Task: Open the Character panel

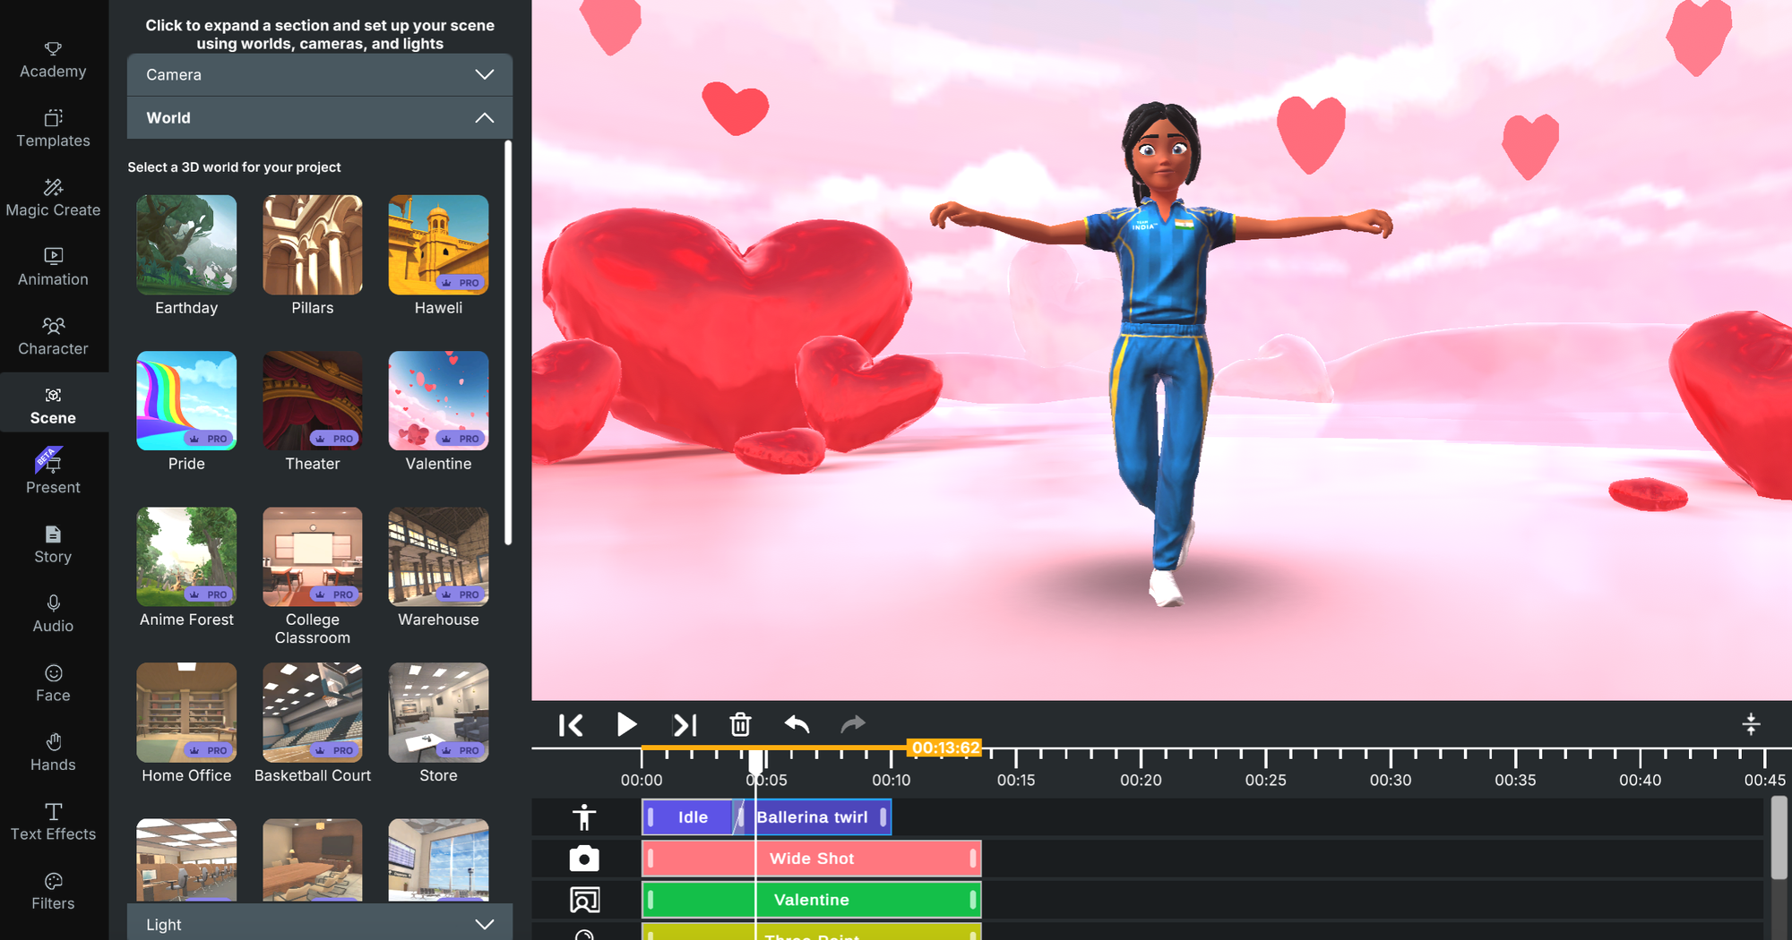Action: pyautogui.click(x=53, y=337)
